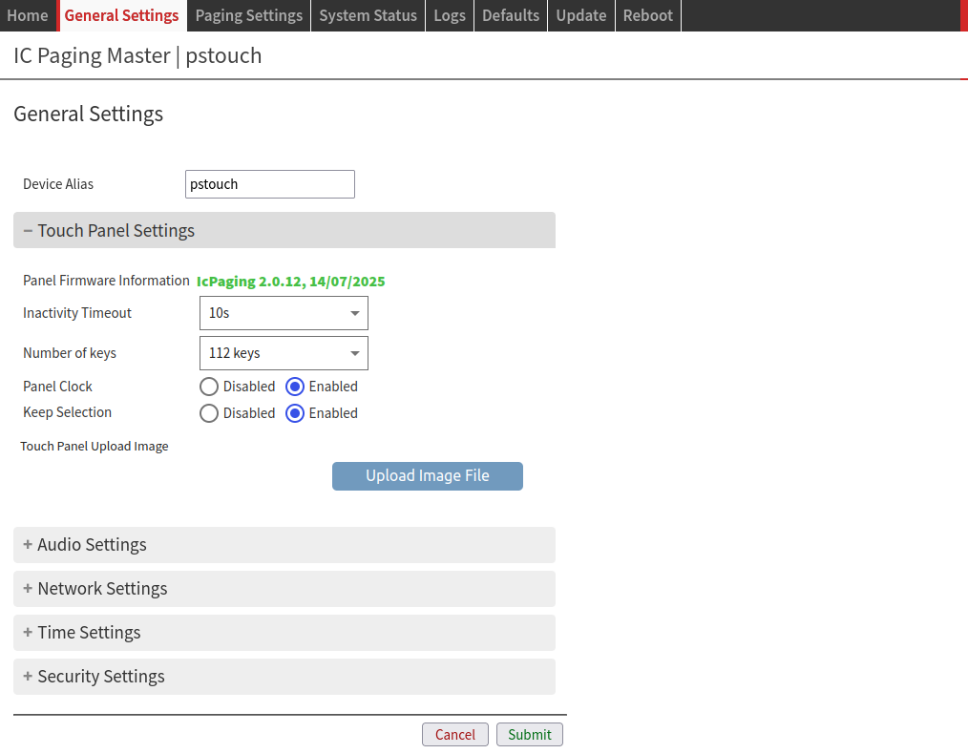This screenshot has height=754, width=968.
Task: Open the Home tab
Action: click(x=28, y=15)
